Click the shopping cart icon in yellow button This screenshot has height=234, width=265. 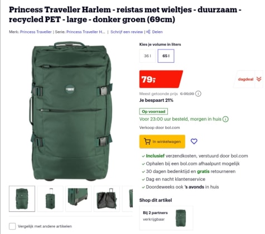147,141
